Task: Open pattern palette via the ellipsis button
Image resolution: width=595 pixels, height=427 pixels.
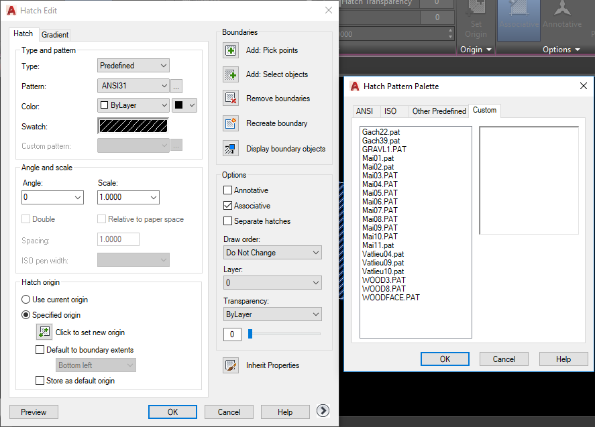Action: 176,86
